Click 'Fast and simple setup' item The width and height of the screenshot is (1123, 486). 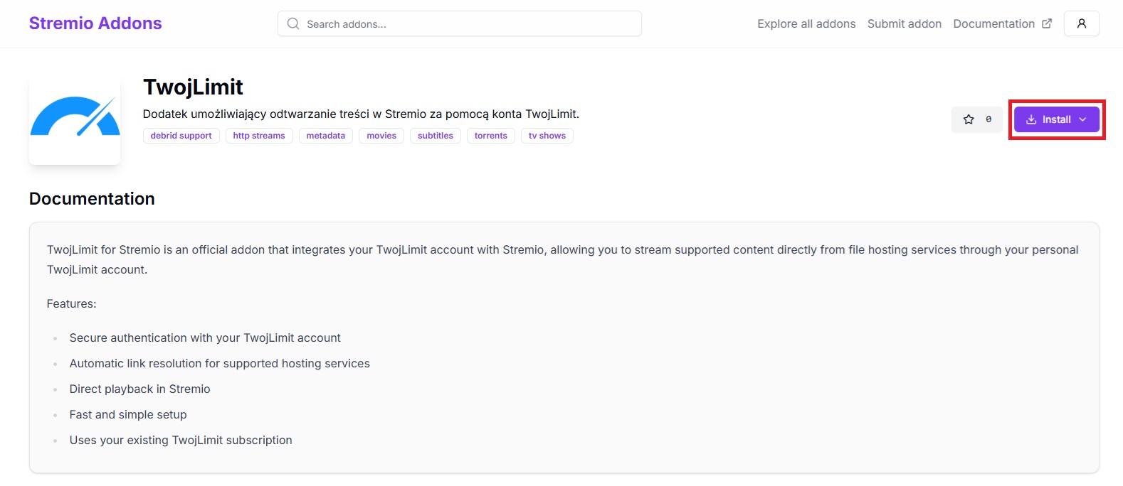pyautogui.click(x=128, y=414)
